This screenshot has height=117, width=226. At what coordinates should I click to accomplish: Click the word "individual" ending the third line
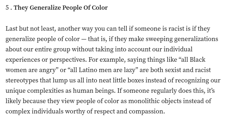[x=178, y=49]
